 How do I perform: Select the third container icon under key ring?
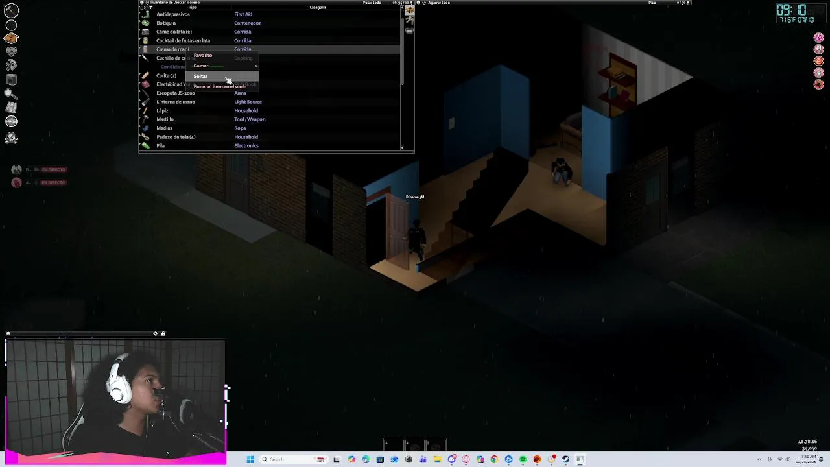pos(409,30)
